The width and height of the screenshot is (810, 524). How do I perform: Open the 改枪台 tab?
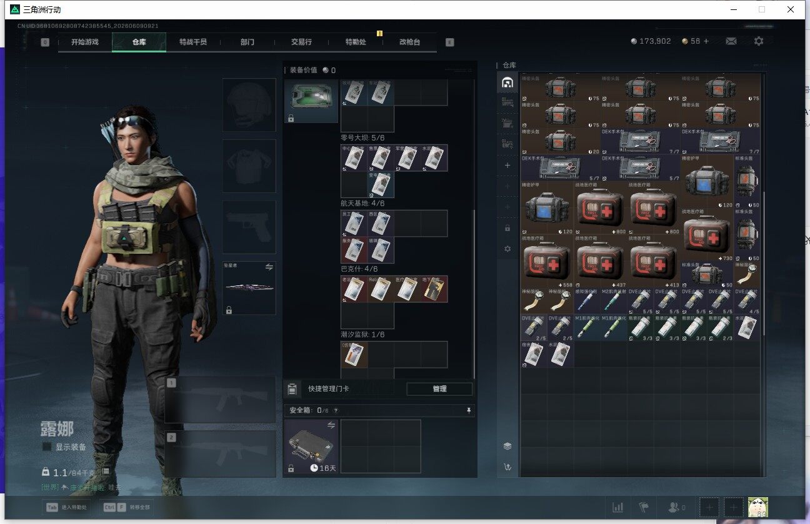[409, 42]
